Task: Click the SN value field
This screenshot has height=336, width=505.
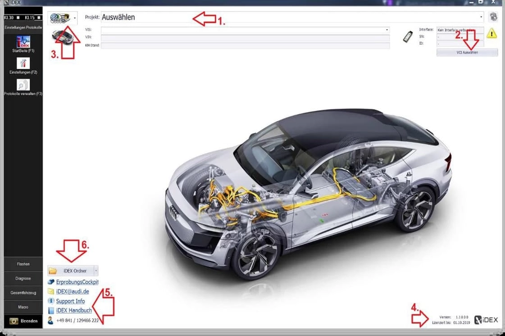Action: coord(460,37)
